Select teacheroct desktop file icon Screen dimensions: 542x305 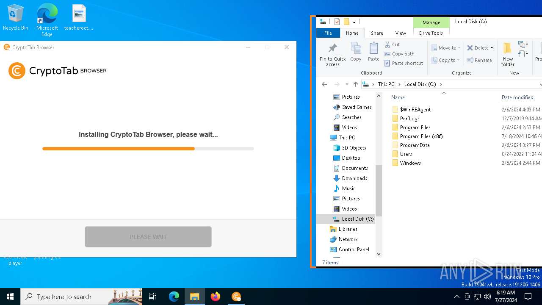coord(79,17)
